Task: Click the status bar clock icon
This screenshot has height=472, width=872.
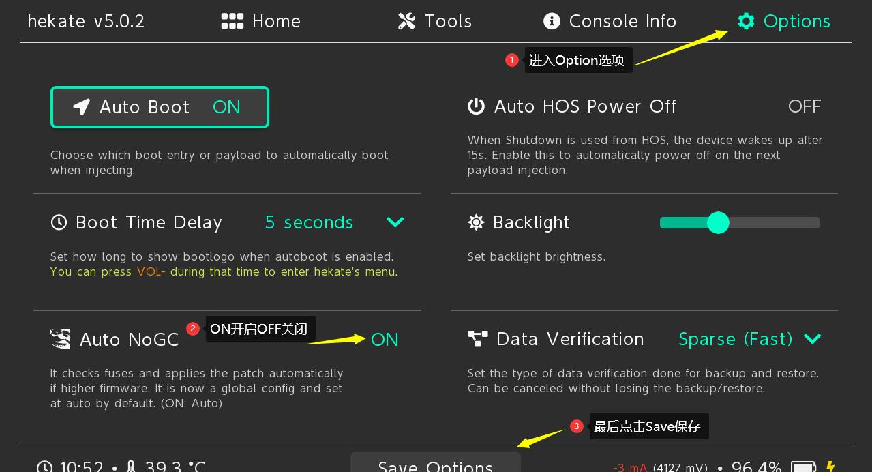Action: click(44, 468)
